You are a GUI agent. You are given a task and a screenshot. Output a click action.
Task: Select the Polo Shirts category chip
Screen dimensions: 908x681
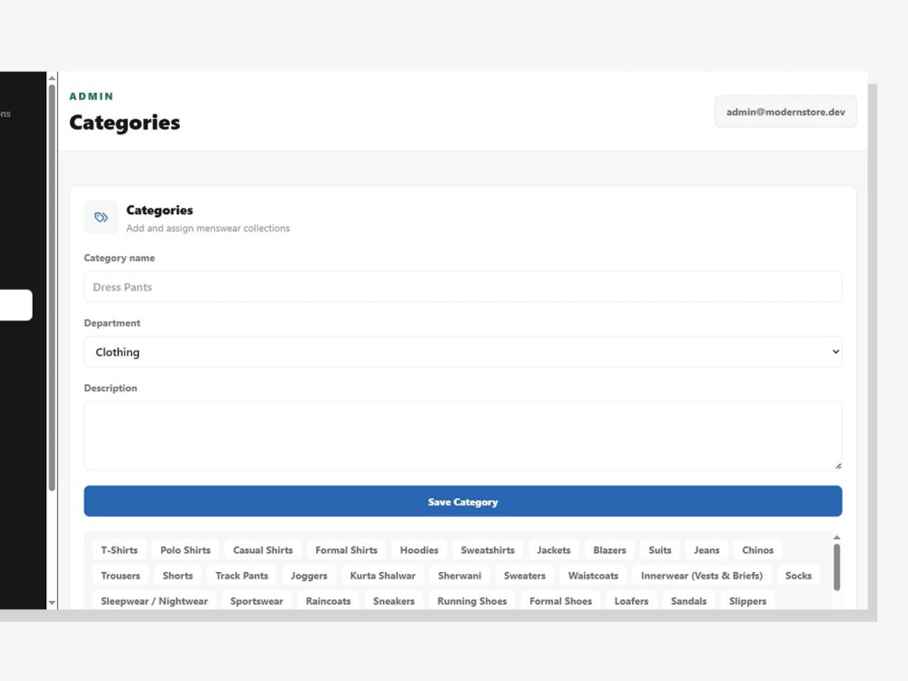pos(185,550)
